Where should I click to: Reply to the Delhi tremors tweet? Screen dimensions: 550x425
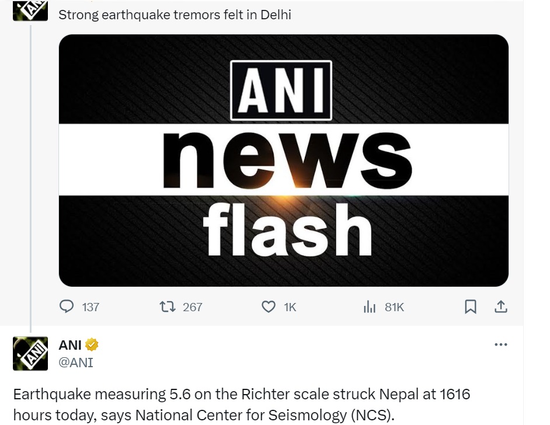[x=68, y=306]
